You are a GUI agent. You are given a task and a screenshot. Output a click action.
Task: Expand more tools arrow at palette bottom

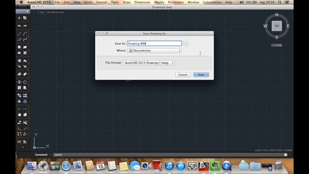(23, 147)
